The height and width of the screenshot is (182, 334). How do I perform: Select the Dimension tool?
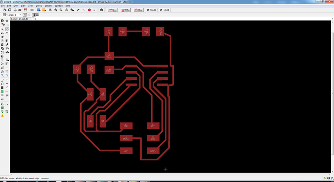[2, 99]
